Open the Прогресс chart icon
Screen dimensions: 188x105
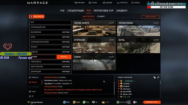pos(118,3)
